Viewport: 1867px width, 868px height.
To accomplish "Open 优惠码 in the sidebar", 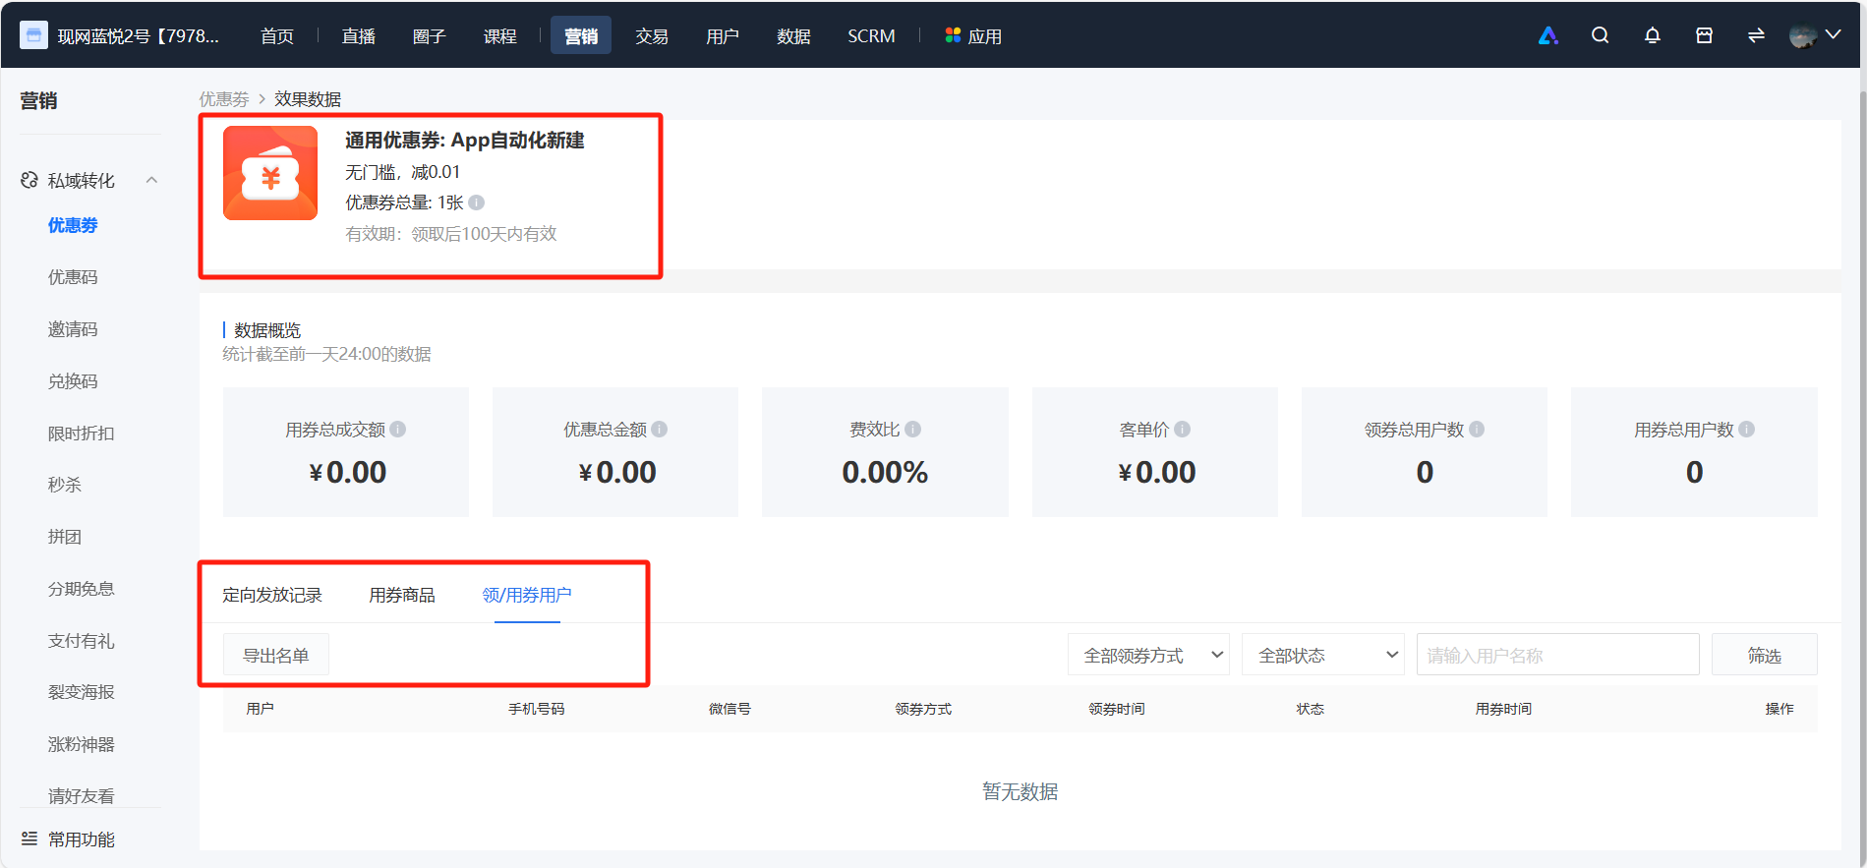I will click(x=73, y=277).
